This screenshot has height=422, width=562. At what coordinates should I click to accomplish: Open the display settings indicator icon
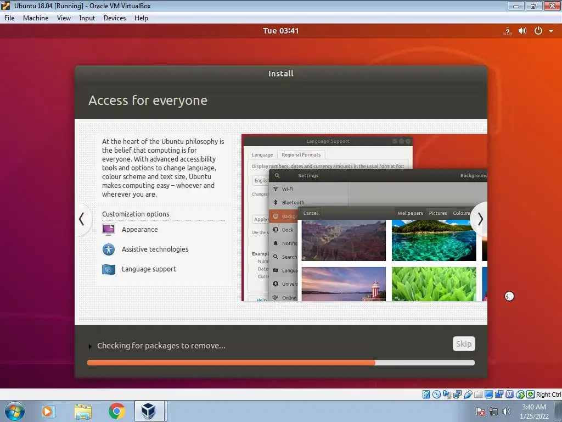click(x=488, y=395)
